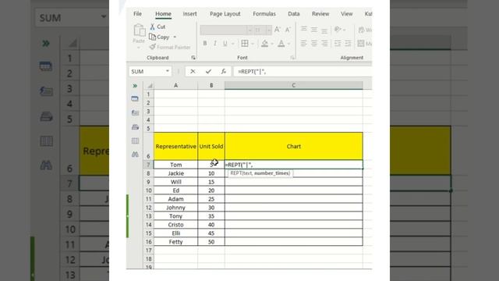Viewport: 499px width, 281px height.
Task: Open the Fill Color dropdown arrow
Action: pos(272,44)
